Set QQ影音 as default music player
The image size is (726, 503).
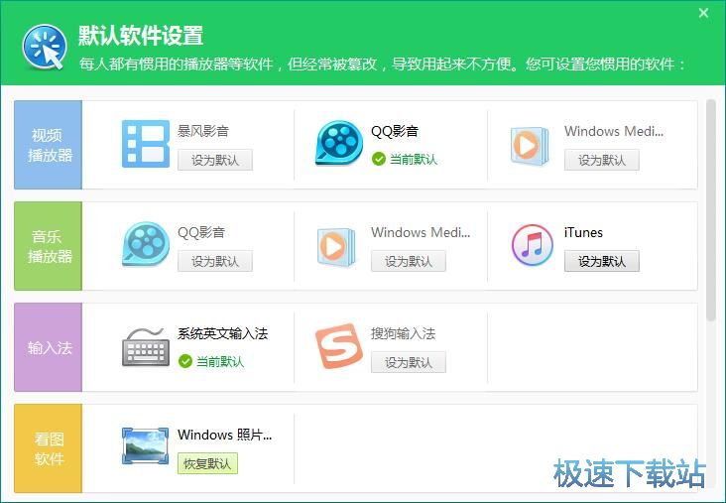(x=215, y=261)
